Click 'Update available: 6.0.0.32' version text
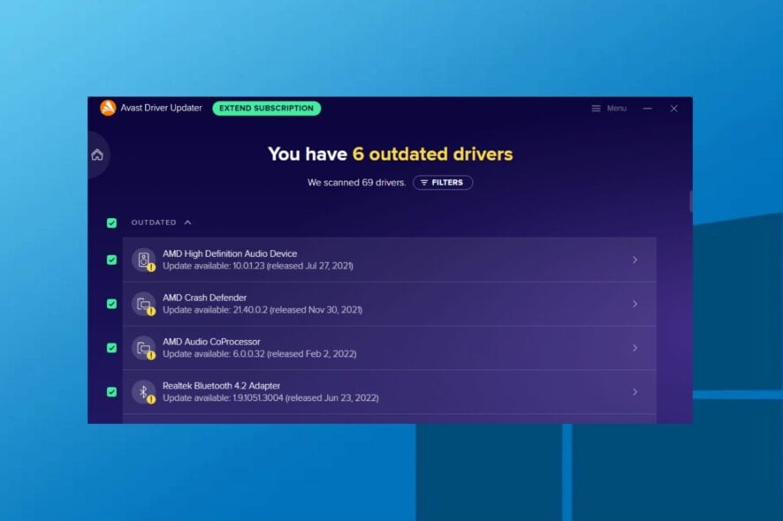 coord(214,354)
